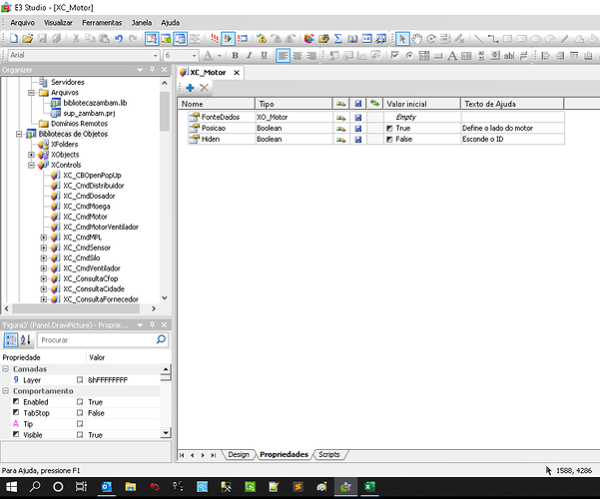Click the align left text icon
Screen dimensions: 600x499
283,56
